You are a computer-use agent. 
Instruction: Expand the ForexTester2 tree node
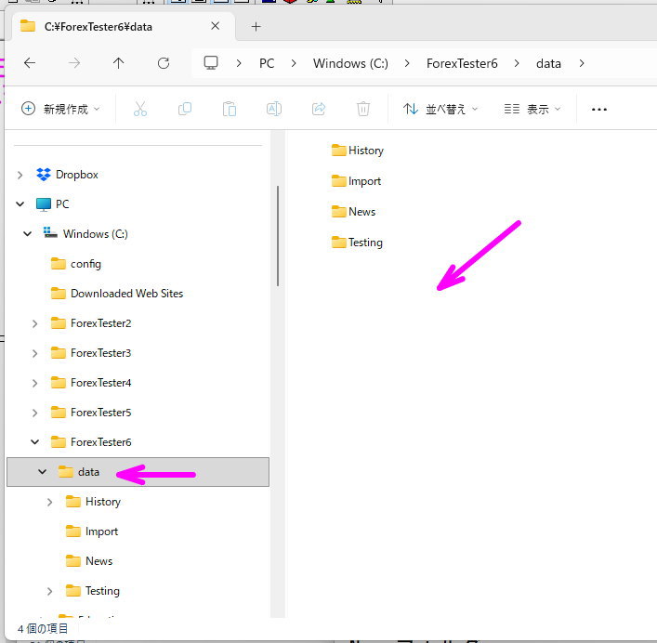point(34,323)
